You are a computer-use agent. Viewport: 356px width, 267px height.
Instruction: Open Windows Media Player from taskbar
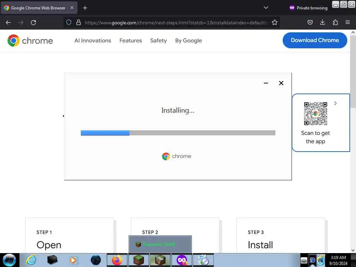[73, 260]
